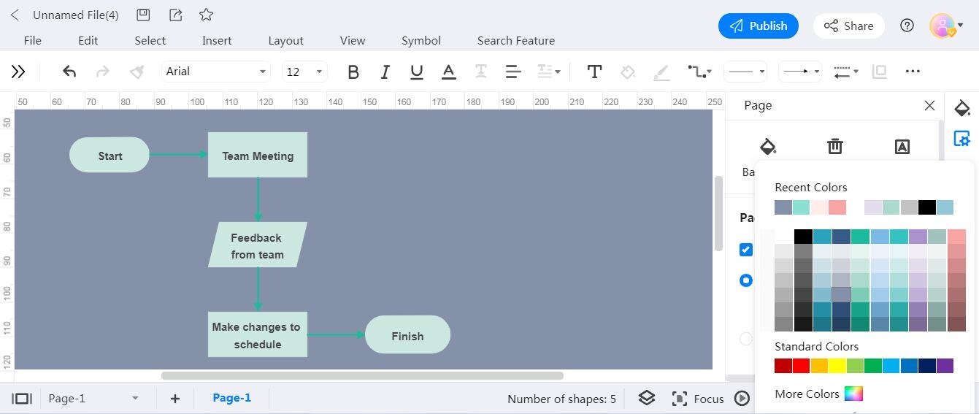979x414 pixels.
Task: Open font color tool
Action: click(x=449, y=72)
